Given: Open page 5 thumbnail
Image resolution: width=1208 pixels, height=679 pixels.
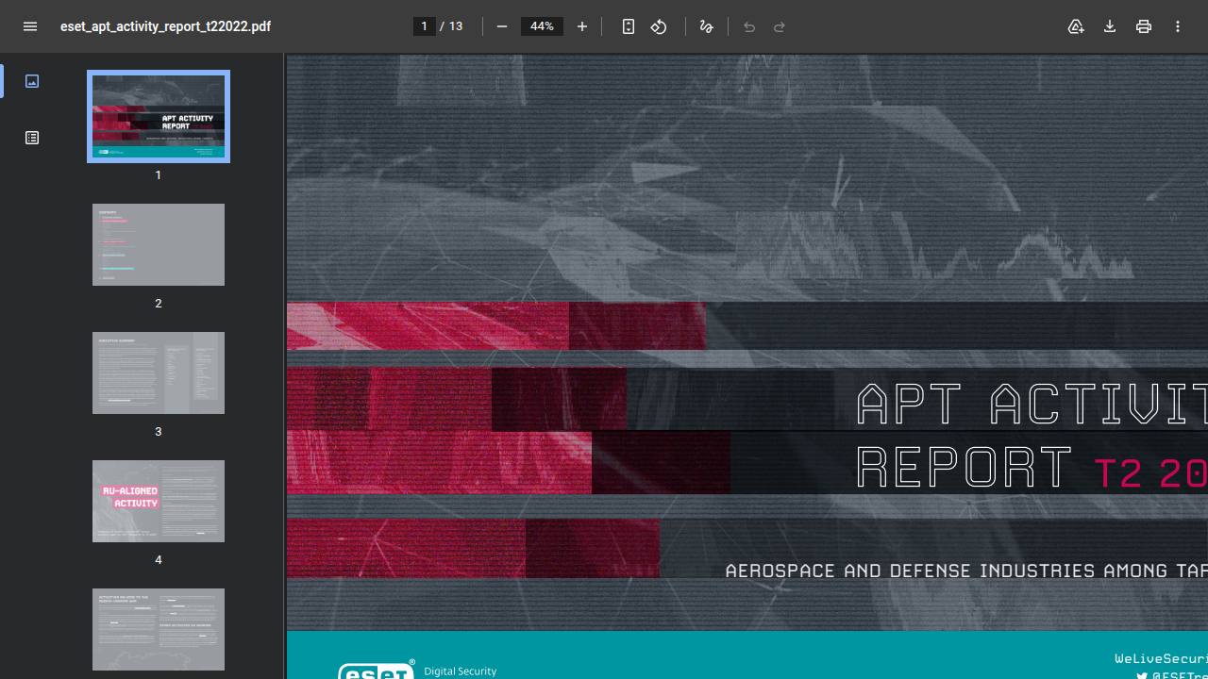Looking at the screenshot, I should pos(159,629).
